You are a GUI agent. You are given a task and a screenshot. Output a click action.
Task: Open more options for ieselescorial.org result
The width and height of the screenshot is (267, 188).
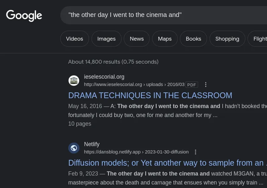[206, 85]
